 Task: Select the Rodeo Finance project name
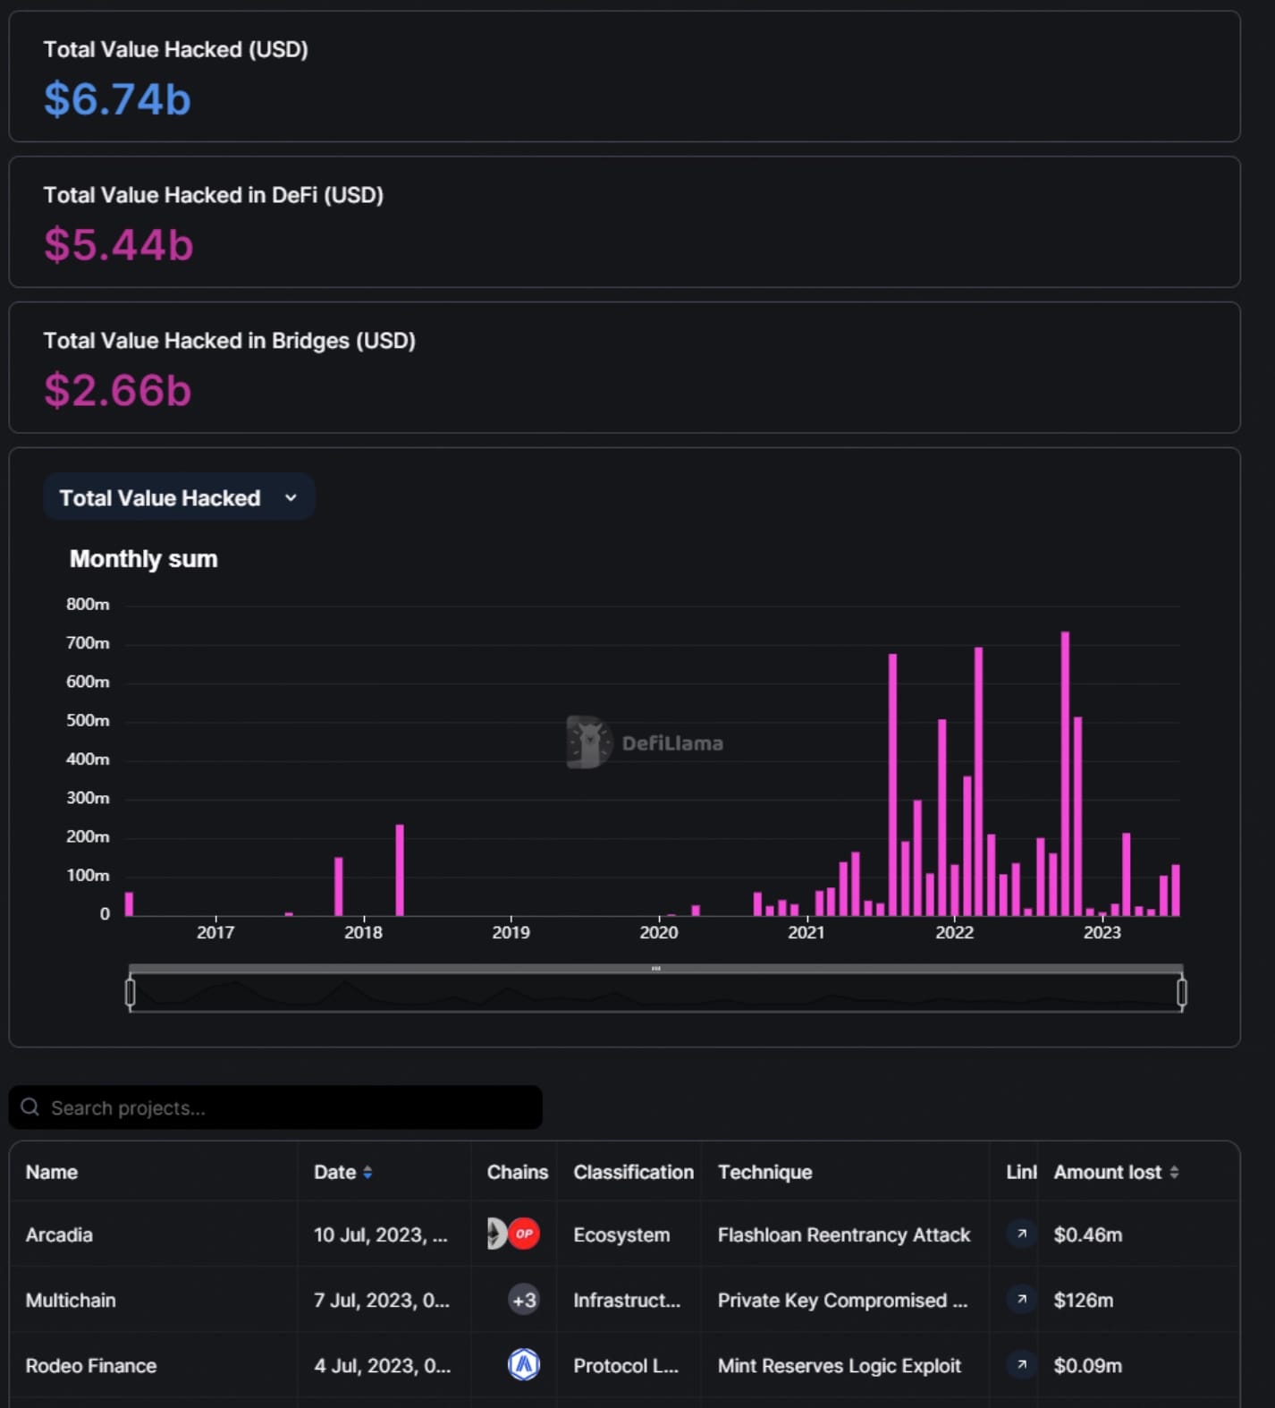point(91,1365)
